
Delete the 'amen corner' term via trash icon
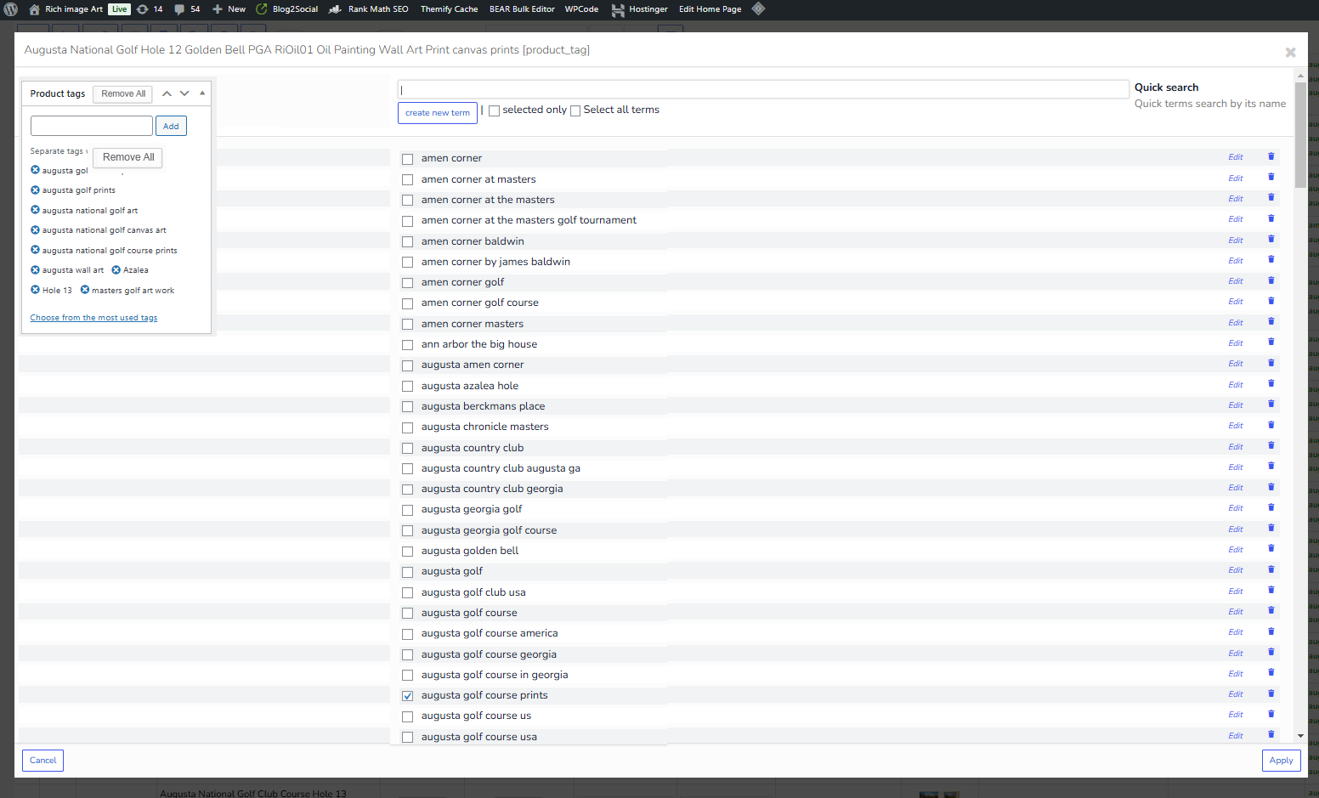coord(1271,156)
